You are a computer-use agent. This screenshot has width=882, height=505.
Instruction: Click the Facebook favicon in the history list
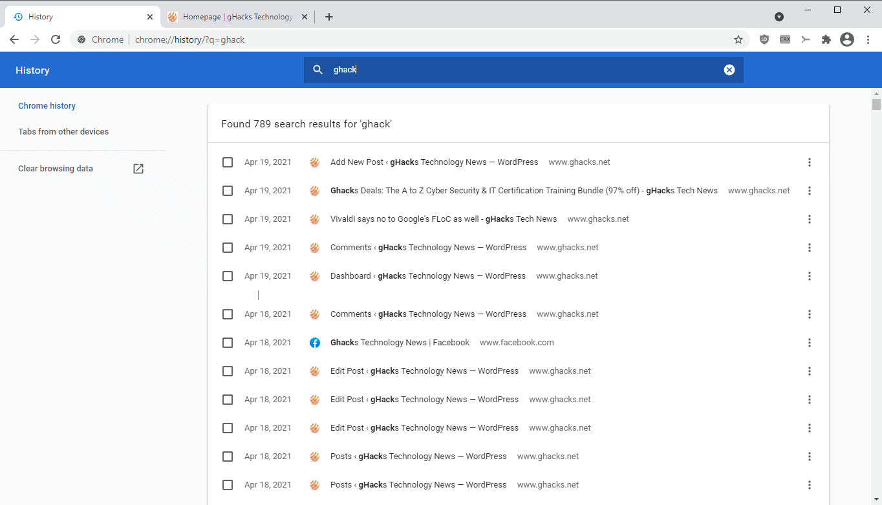coord(315,343)
